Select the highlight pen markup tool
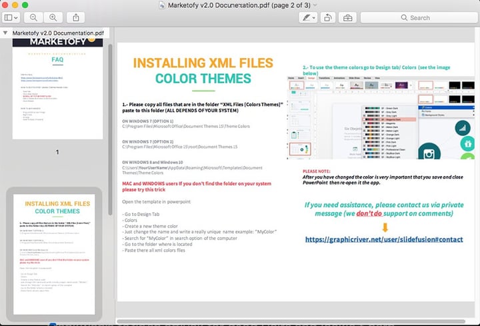480x326 pixels. (x=306, y=18)
